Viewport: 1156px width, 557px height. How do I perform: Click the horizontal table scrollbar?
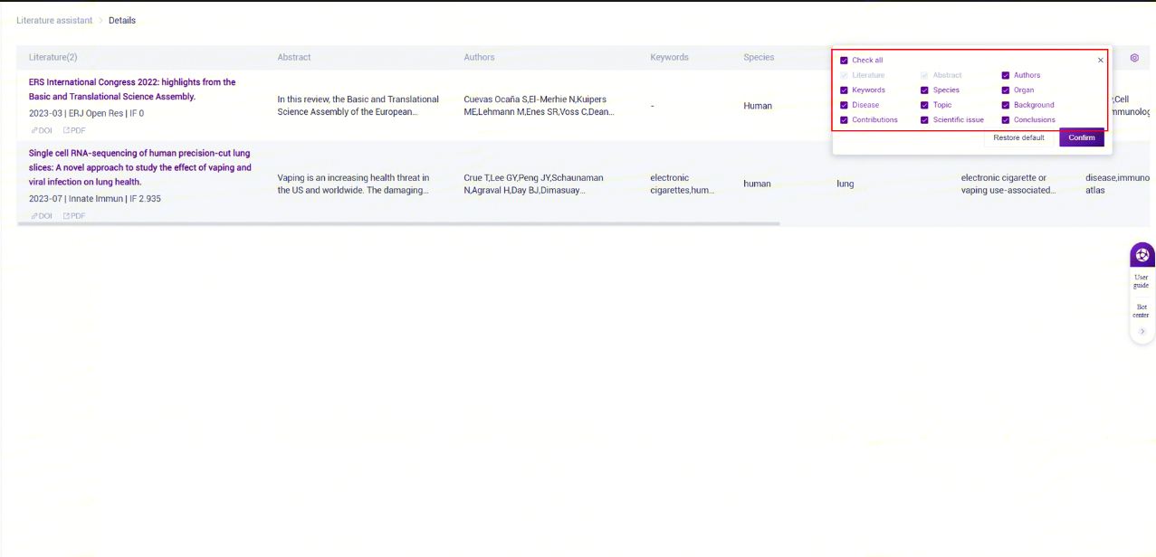click(x=398, y=223)
